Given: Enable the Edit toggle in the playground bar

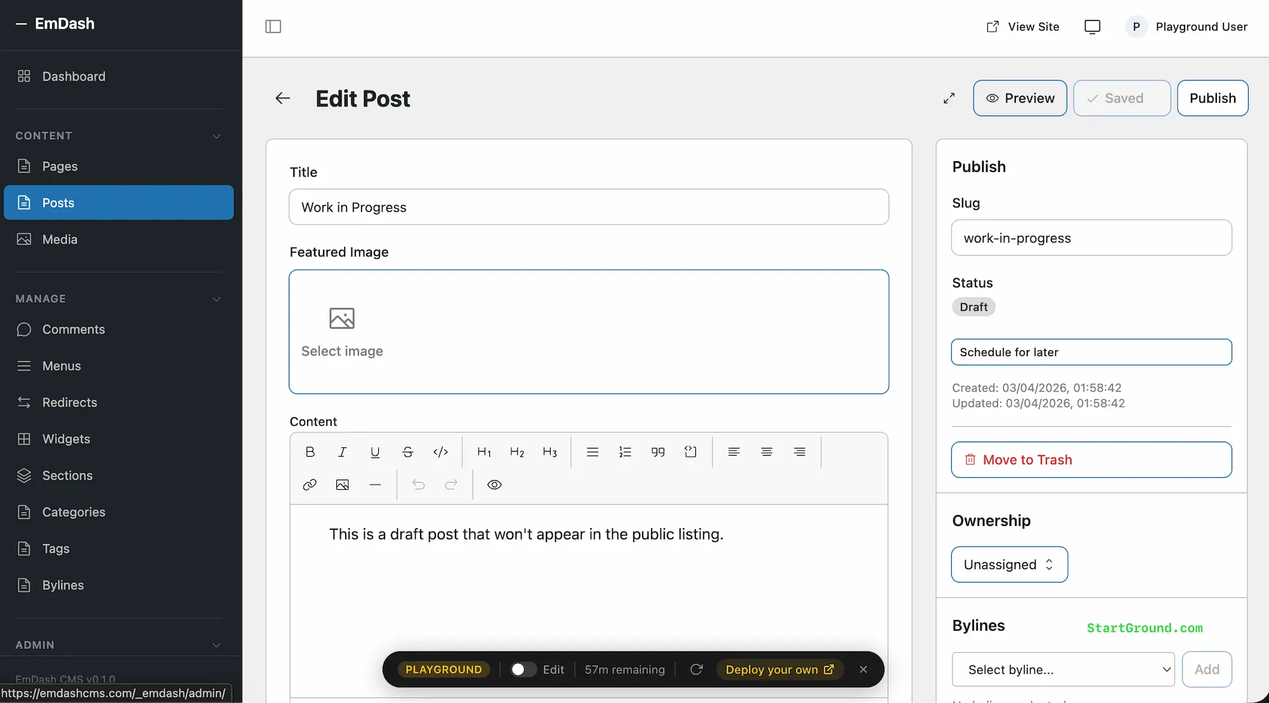Looking at the screenshot, I should point(523,669).
